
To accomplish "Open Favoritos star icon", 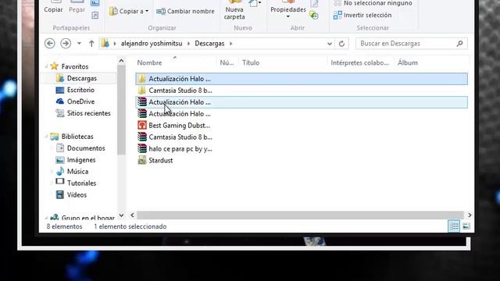I will click(55, 66).
